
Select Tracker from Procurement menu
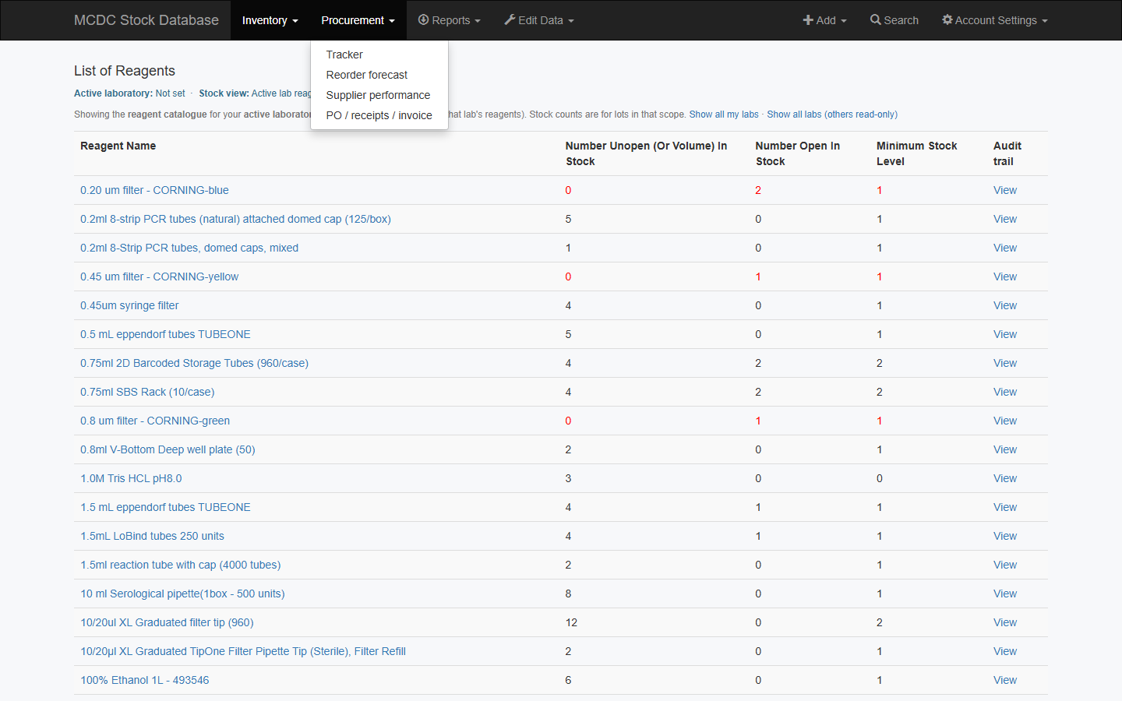coord(379,55)
